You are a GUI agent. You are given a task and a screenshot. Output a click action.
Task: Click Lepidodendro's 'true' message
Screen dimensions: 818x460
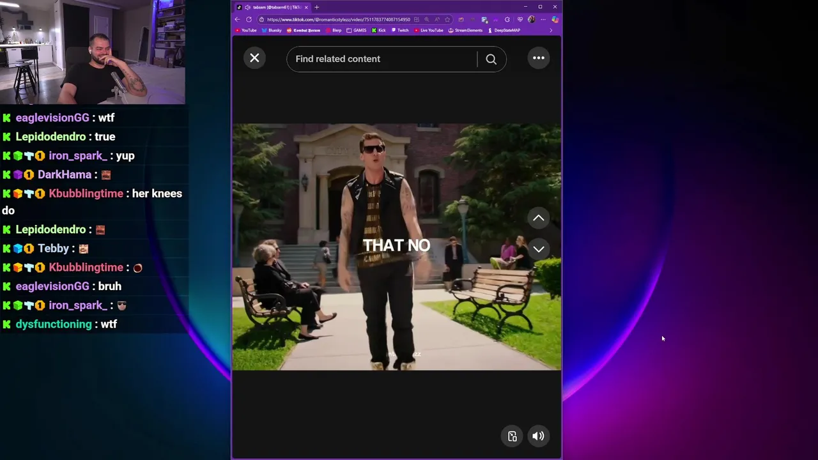(x=105, y=137)
